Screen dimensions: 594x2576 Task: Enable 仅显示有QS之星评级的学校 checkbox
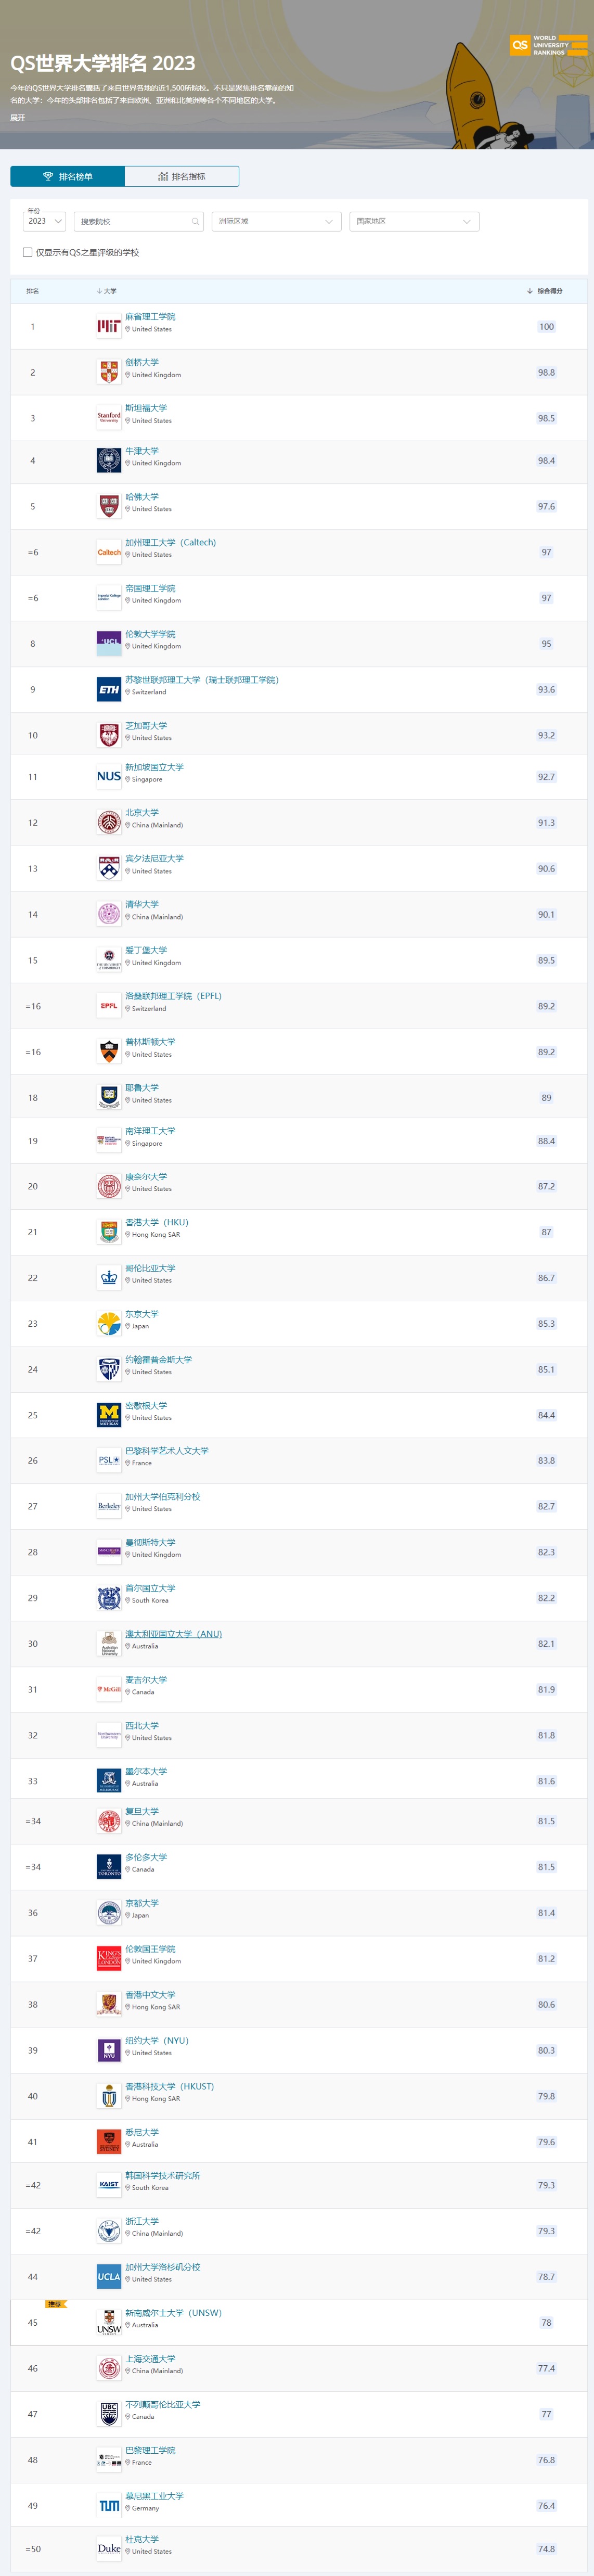27,252
